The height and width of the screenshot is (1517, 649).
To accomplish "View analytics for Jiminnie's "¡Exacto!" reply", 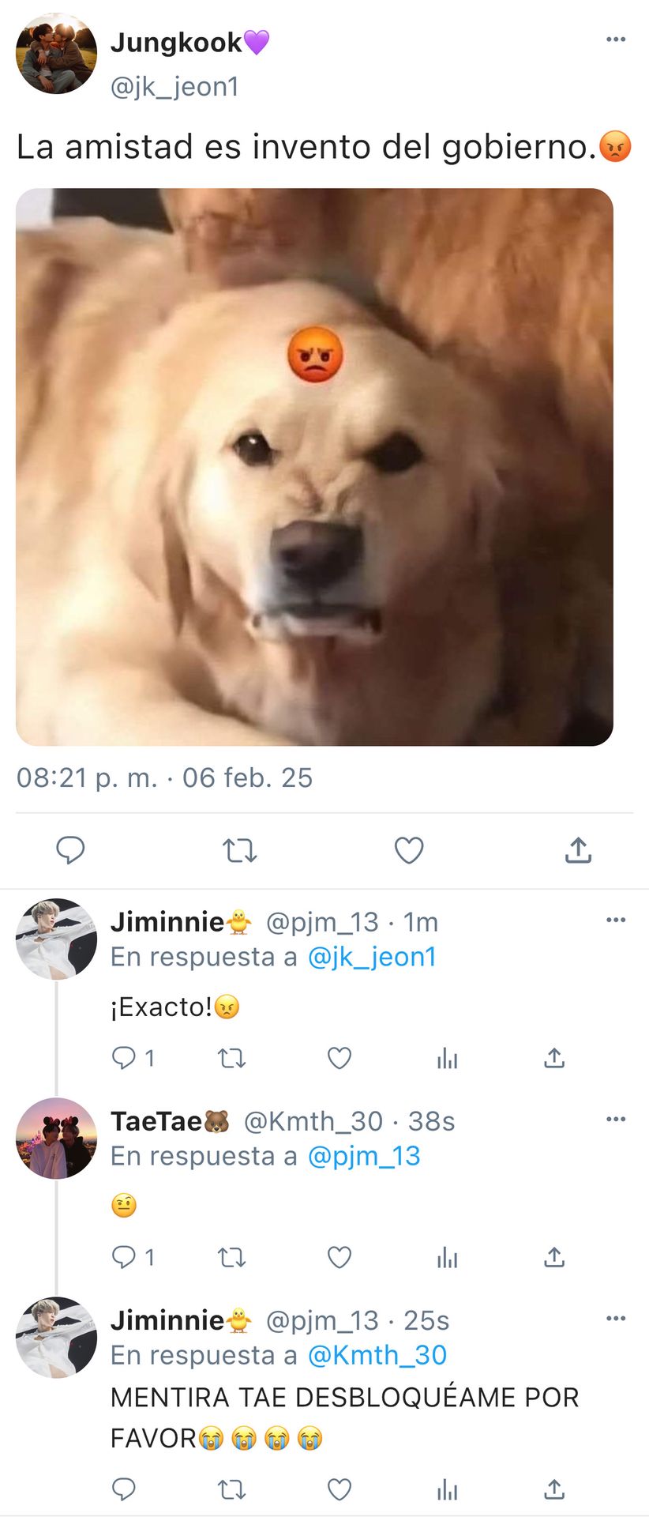I will point(447,1058).
